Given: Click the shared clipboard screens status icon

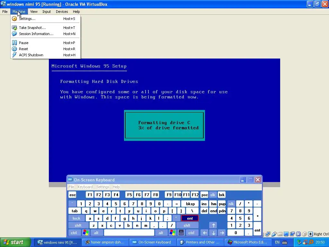Looking at the screenshot, I should pyautogui.click(x=292, y=234).
